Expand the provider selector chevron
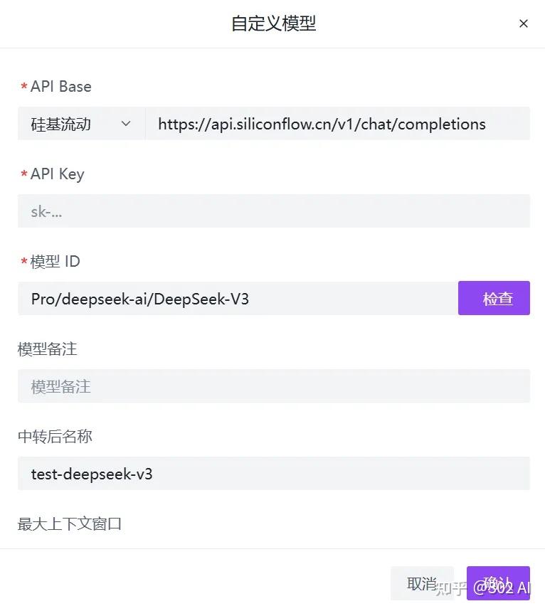This screenshot has height=611, width=545. tap(126, 123)
